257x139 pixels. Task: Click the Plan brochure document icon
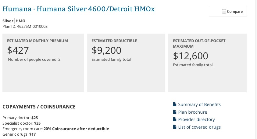175,112
